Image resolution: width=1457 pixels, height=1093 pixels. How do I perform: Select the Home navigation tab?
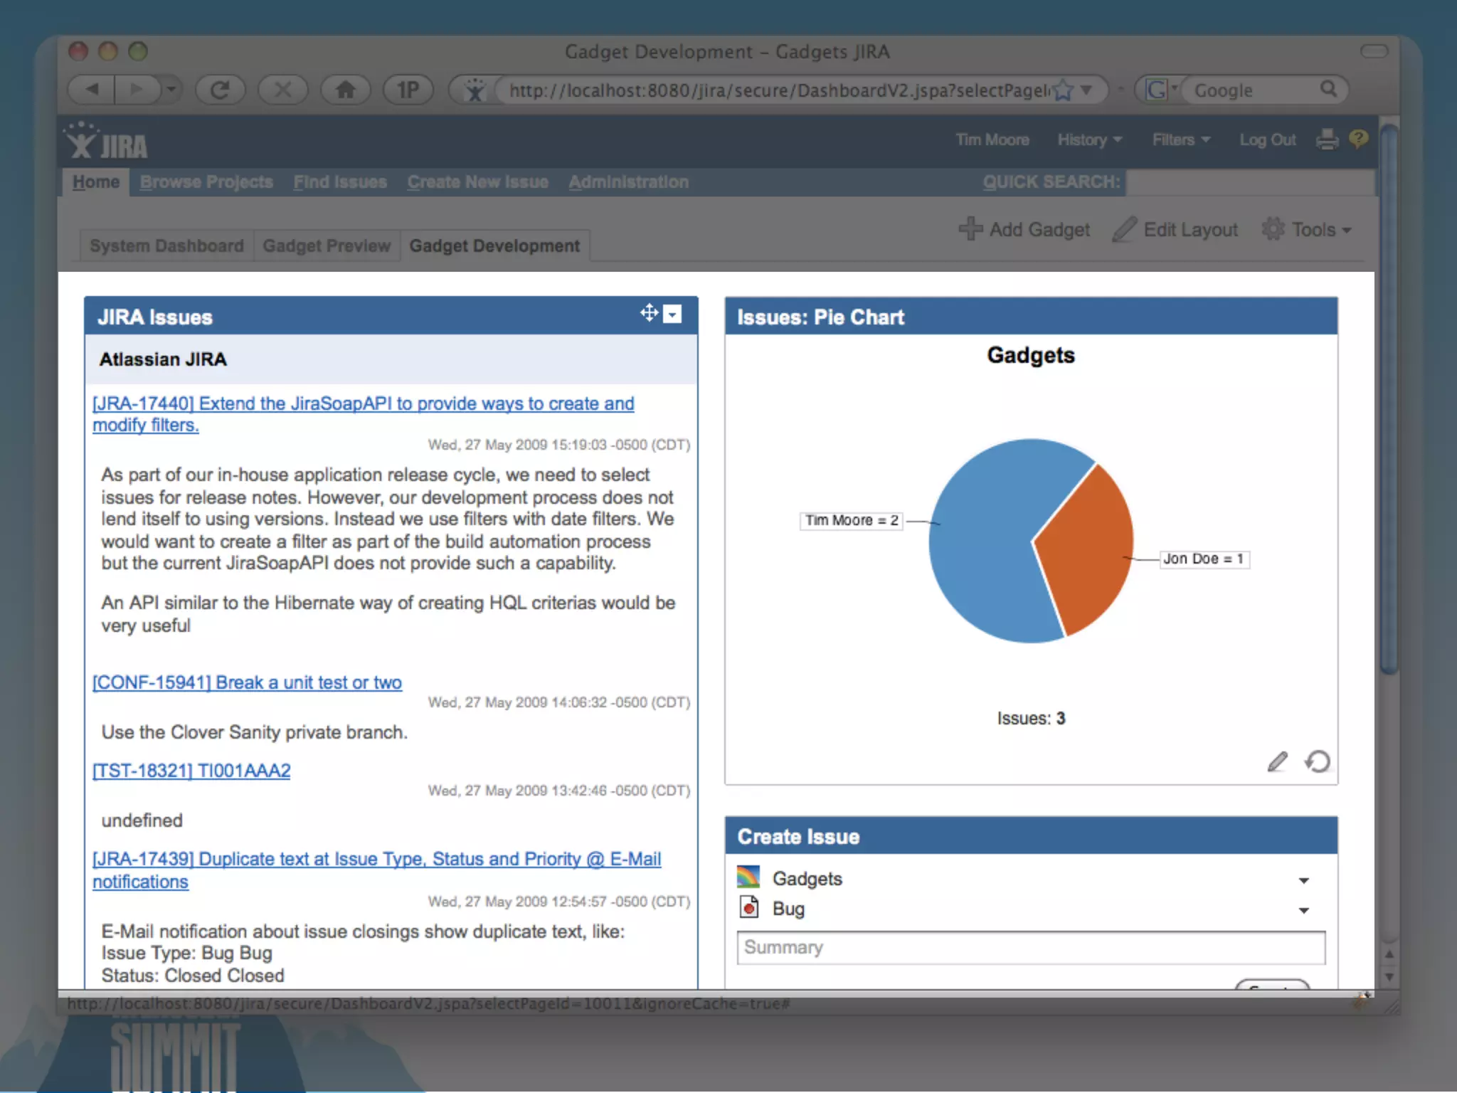click(95, 182)
